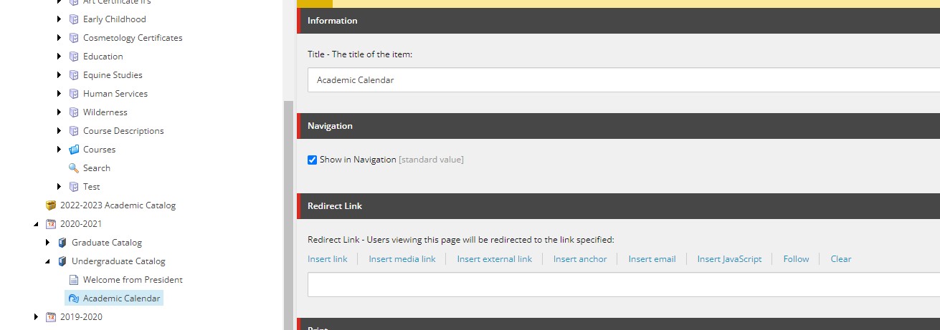Click the Insert anchor command
The width and height of the screenshot is (940, 330).
[x=580, y=259]
